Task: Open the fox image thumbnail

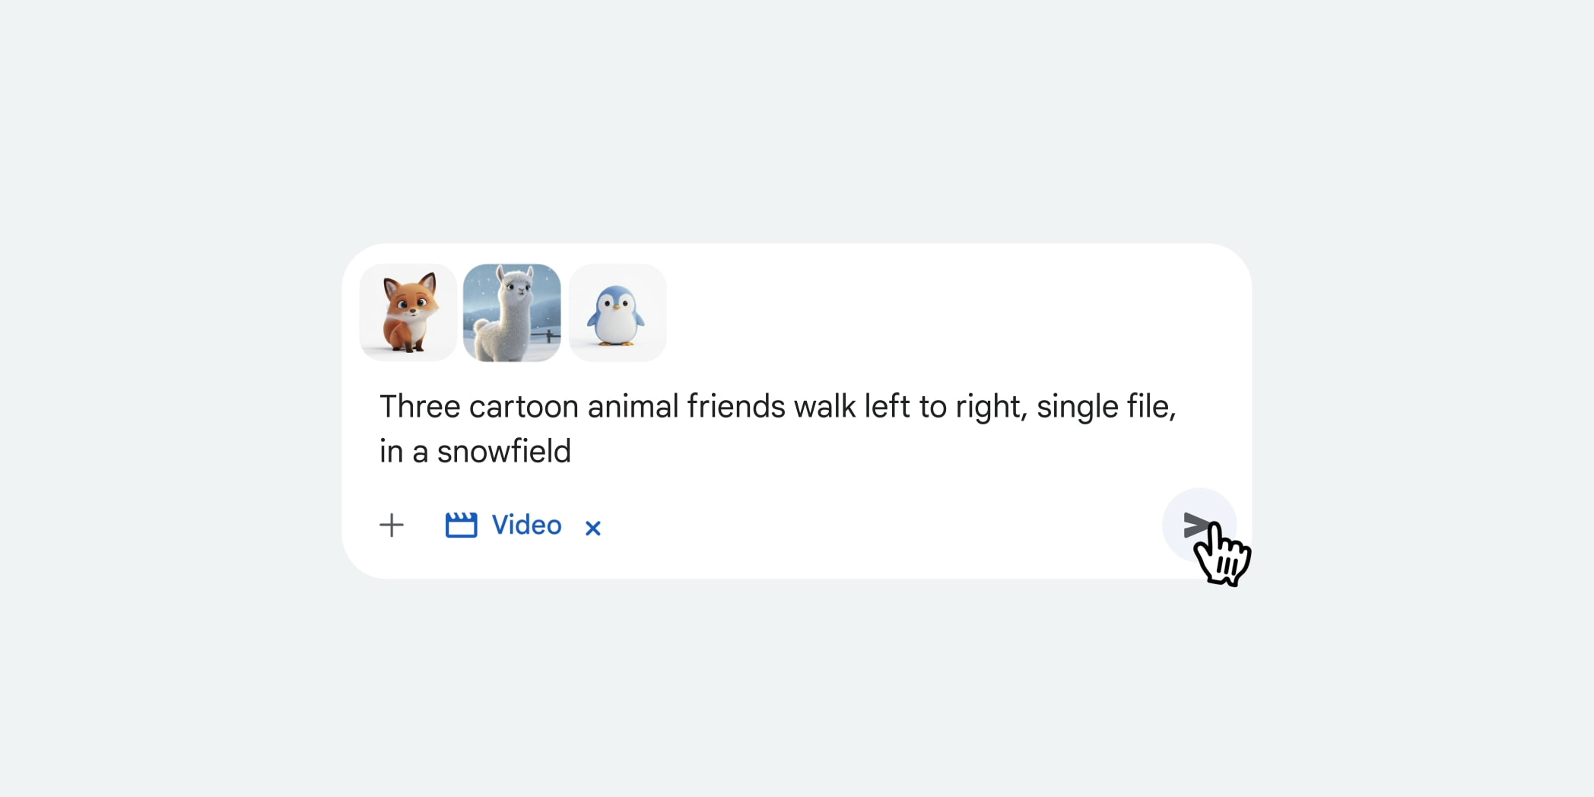Action: point(408,313)
